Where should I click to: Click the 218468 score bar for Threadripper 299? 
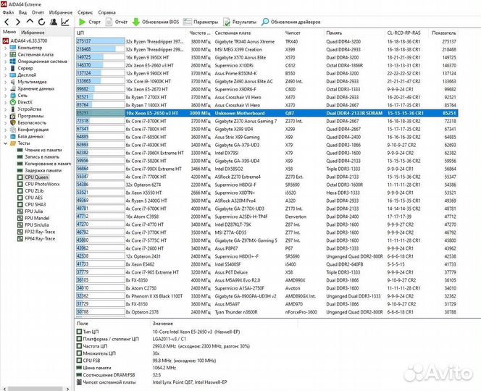[x=100, y=49]
